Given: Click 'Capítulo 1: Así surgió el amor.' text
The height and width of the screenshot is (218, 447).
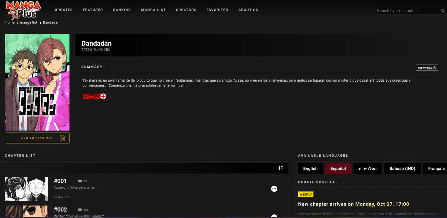Looking at the screenshot, I should pos(74,188).
